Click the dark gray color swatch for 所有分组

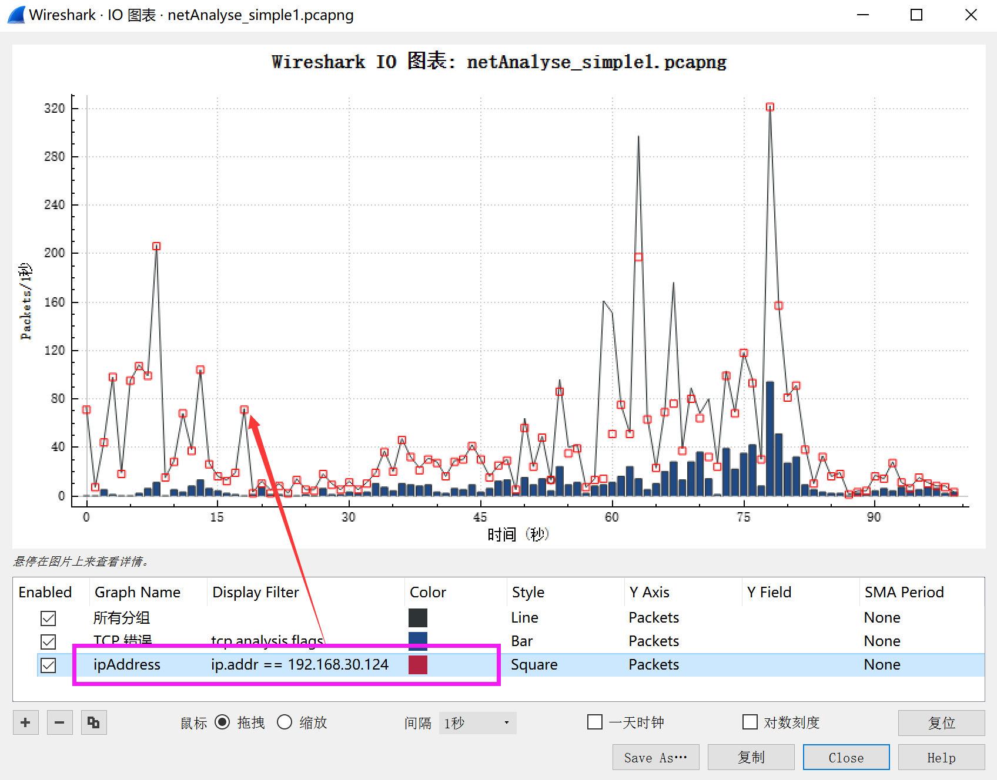pos(418,618)
